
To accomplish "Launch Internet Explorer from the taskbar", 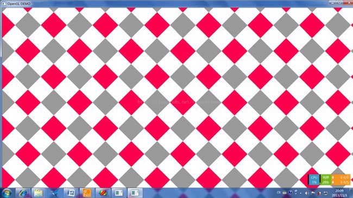I will click(x=22, y=193).
